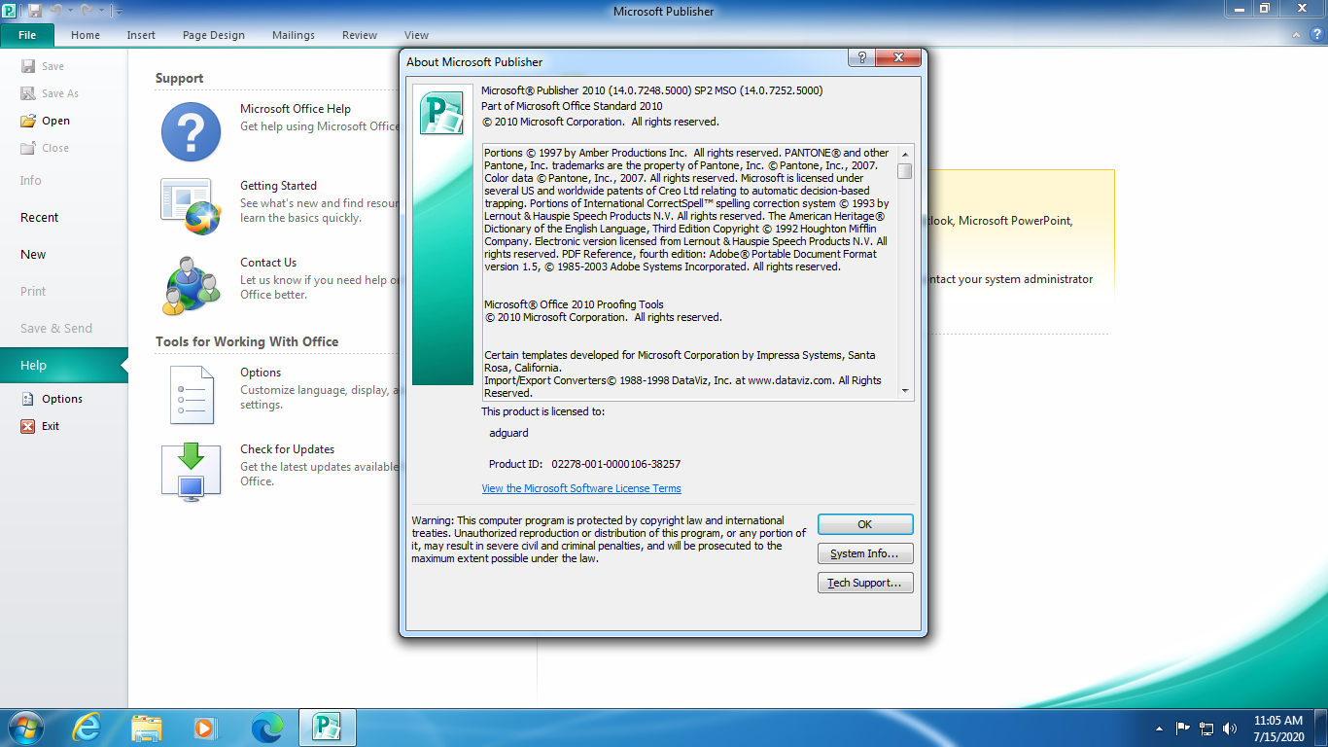The image size is (1328, 747).
Task: Click the Publisher logo in About dialog
Action: coord(440,115)
